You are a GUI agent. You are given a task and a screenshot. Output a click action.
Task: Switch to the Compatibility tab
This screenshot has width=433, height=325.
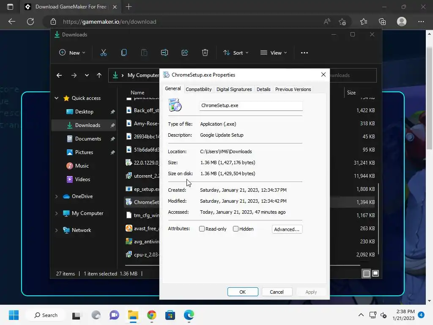coord(199,89)
